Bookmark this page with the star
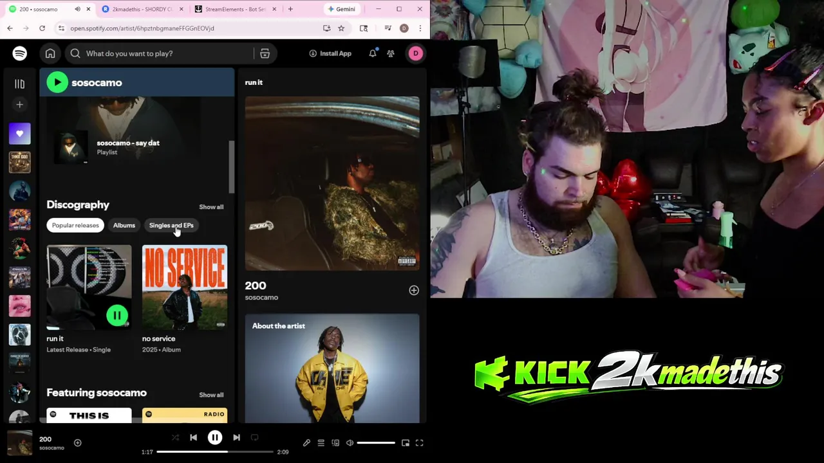Viewport: 824px width, 463px height. (341, 28)
